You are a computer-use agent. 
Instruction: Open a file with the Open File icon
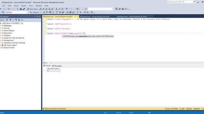(x=18, y=9)
